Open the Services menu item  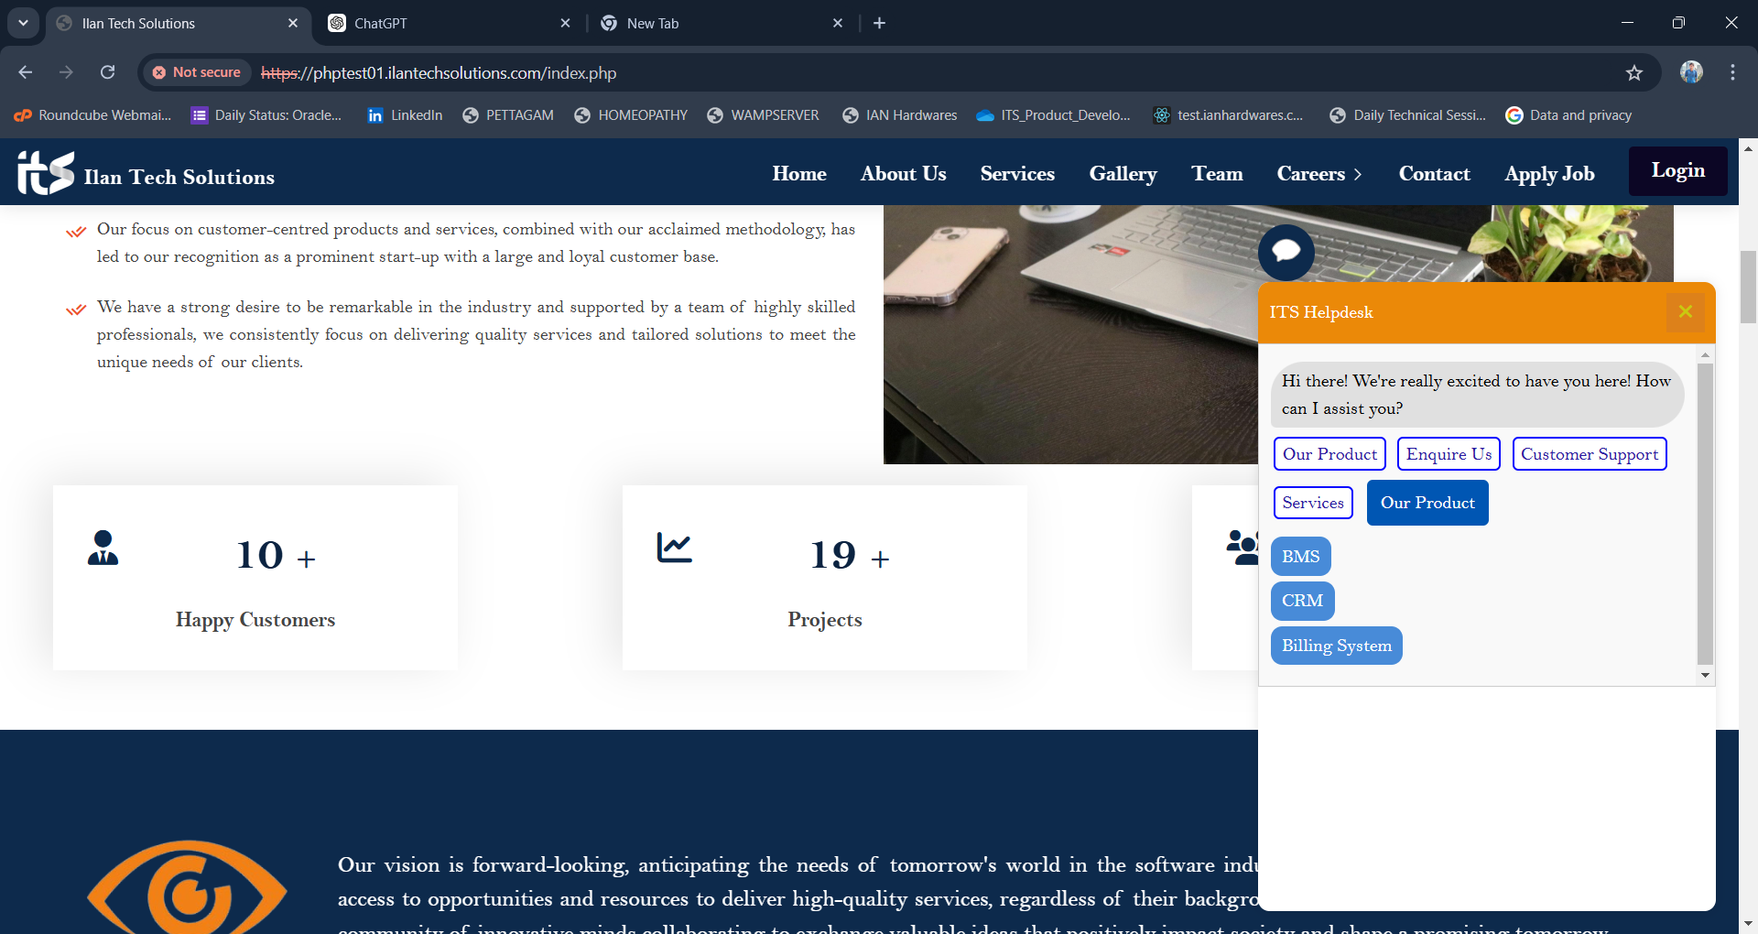click(1017, 174)
